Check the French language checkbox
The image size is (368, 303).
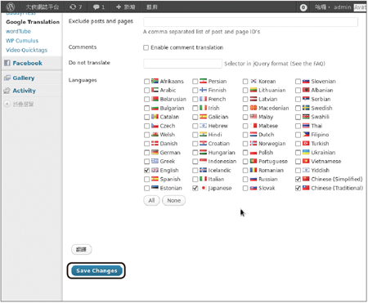pyautogui.click(x=195, y=99)
